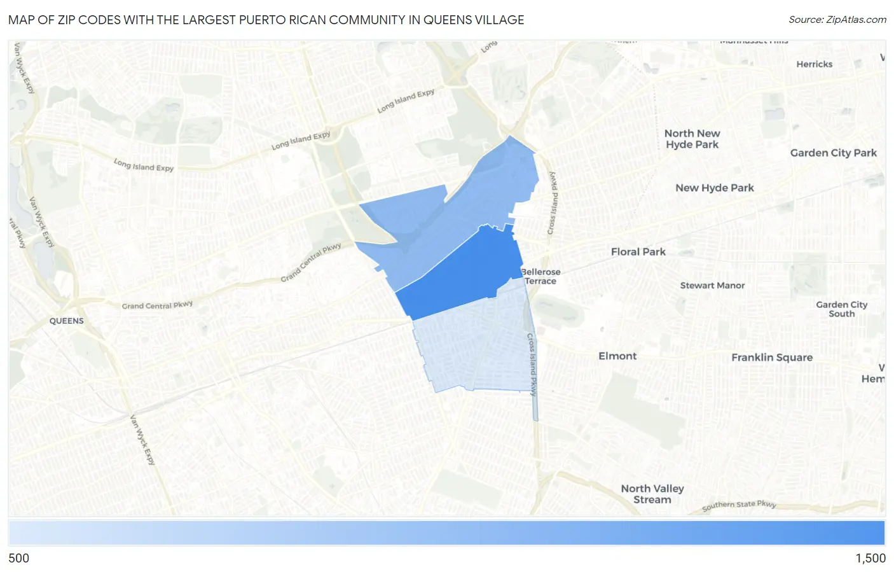Click the 'Garden City Park' map label
The image size is (894, 572).
[834, 153]
